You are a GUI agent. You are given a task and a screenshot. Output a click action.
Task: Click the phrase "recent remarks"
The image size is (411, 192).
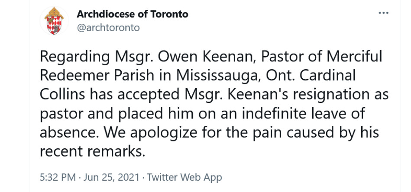point(92,151)
